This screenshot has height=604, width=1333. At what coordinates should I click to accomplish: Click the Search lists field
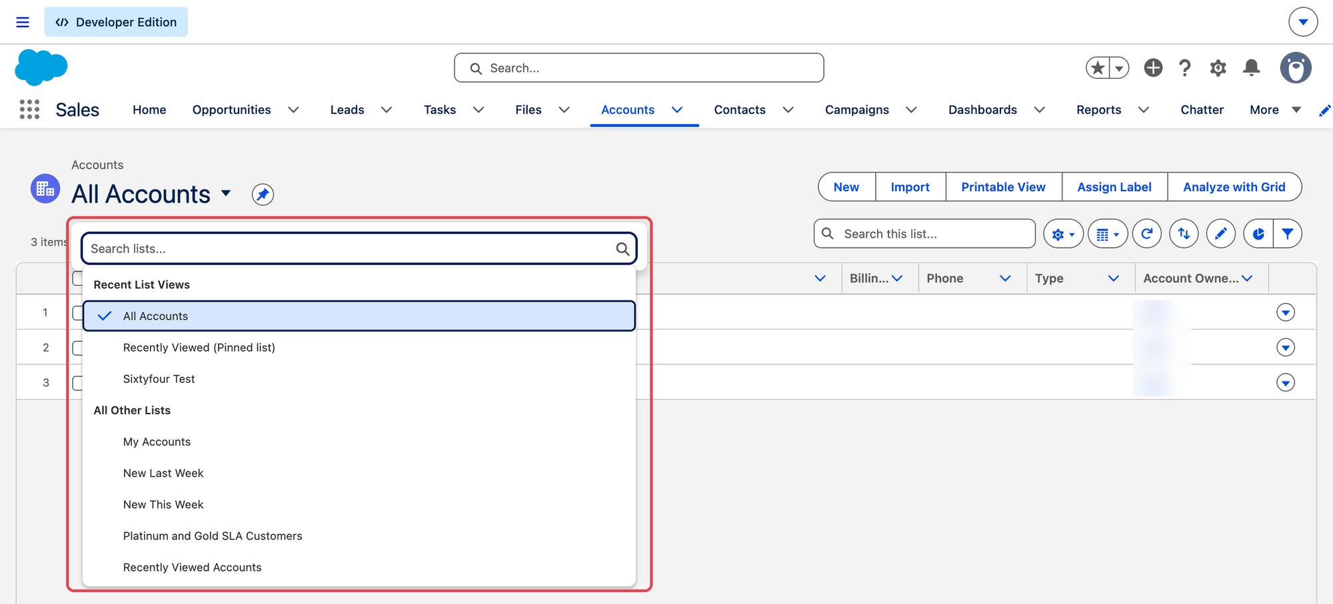click(359, 248)
